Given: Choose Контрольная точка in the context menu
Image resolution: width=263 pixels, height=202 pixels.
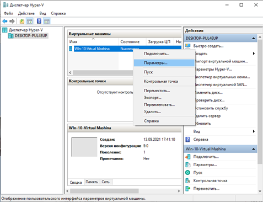Looking at the screenshot, I should coord(164,81).
